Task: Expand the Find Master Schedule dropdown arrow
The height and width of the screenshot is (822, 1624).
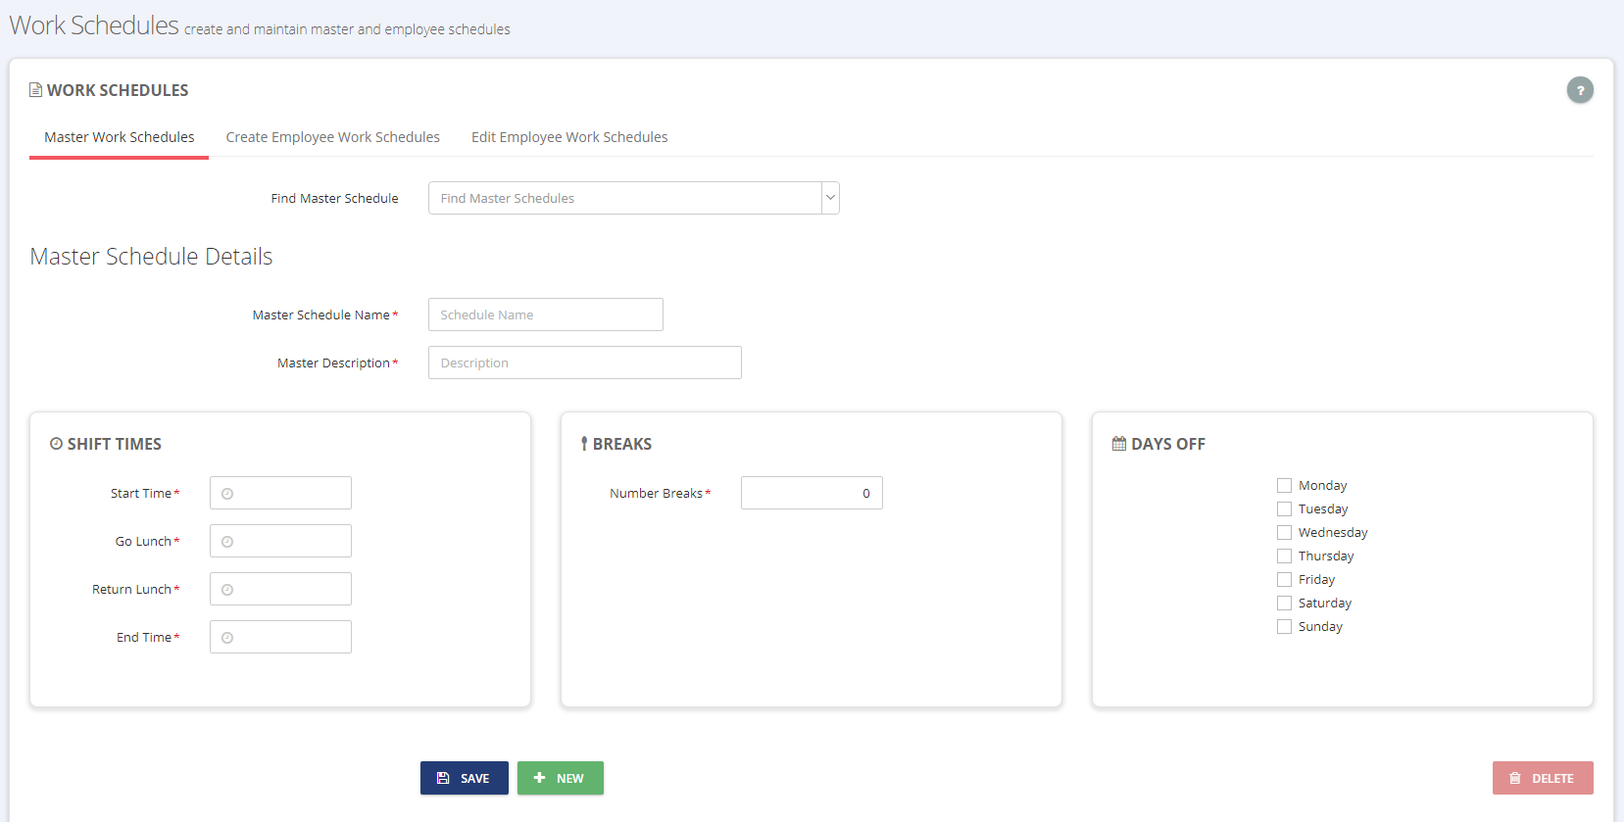Action: click(830, 198)
